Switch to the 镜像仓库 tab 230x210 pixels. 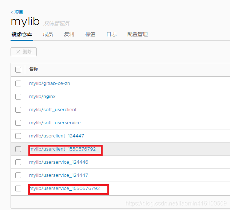[x=22, y=34]
